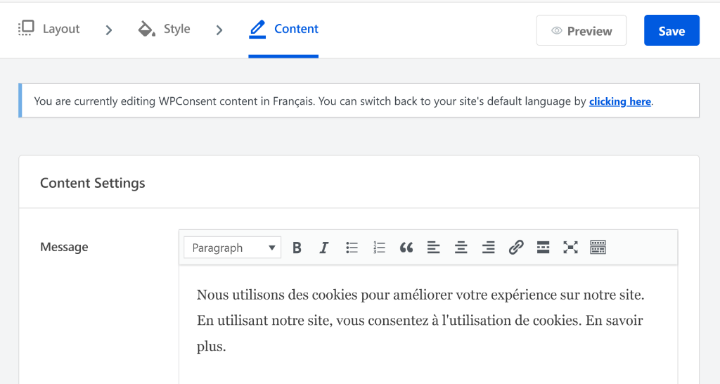Viewport: 720px width, 384px height.
Task: Align message text left
Action: 434,248
